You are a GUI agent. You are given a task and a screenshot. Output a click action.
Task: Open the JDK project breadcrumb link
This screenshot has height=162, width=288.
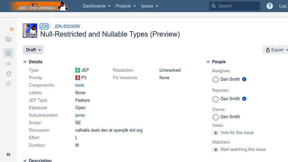point(44,26)
